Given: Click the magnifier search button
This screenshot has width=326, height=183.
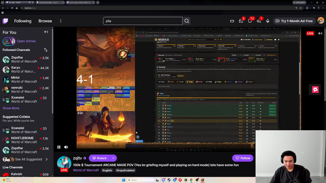Looking at the screenshot, I should [187, 21].
